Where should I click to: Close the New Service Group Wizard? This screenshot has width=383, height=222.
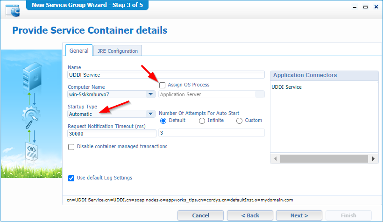click(x=375, y=6)
